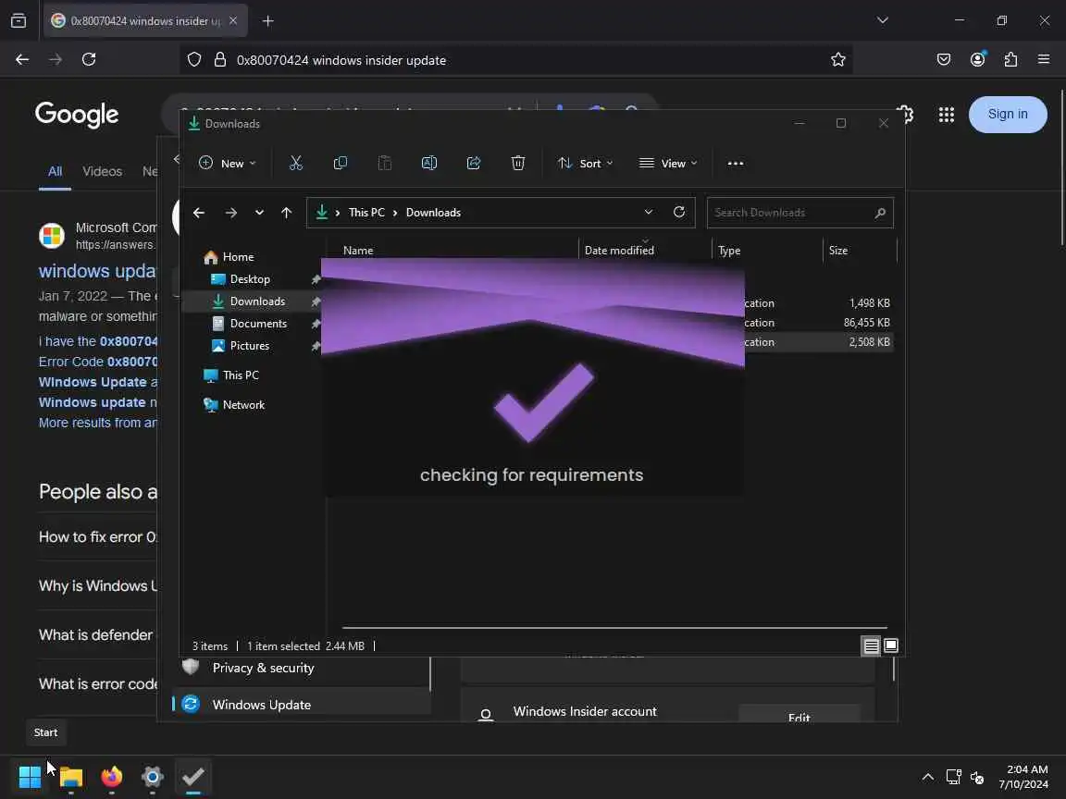Image resolution: width=1066 pixels, height=799 pixels.
Task: Open the Google apps grid icon
Action: click(947, 114)
